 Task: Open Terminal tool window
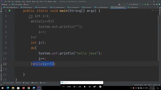click(x=35, y=83)
